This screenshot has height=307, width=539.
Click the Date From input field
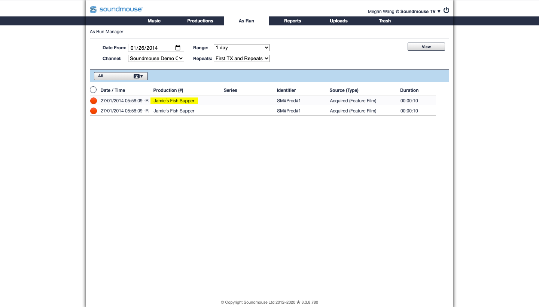tap(156, 48)
